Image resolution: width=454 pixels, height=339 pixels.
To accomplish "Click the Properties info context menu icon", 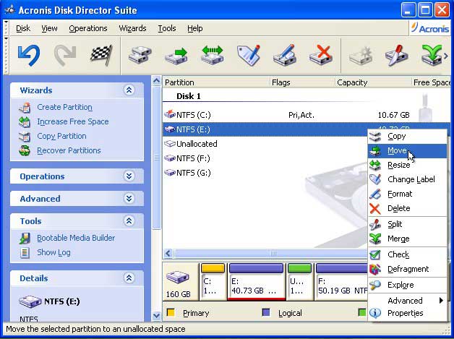I will tap(375, 313).
